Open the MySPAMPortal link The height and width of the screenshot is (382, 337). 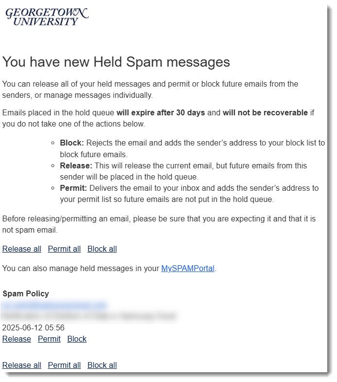(x=188, y=268)
